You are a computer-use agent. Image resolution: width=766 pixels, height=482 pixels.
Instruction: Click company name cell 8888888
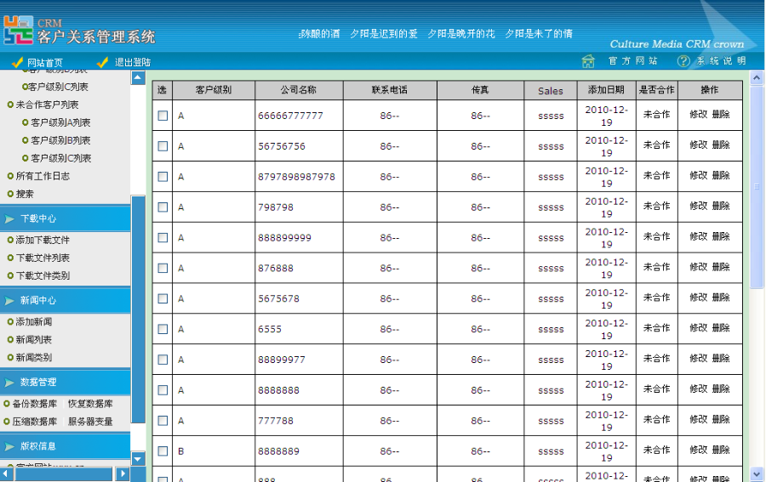(299, 390)
